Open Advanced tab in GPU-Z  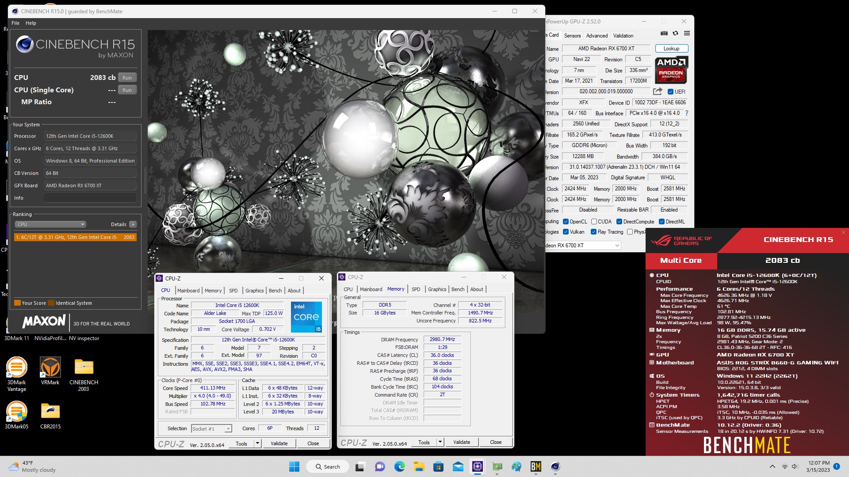[x=597, y=36]
